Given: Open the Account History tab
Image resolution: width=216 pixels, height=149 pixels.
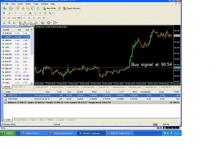Looking at the screenshot, I should (x=21, y=120).
